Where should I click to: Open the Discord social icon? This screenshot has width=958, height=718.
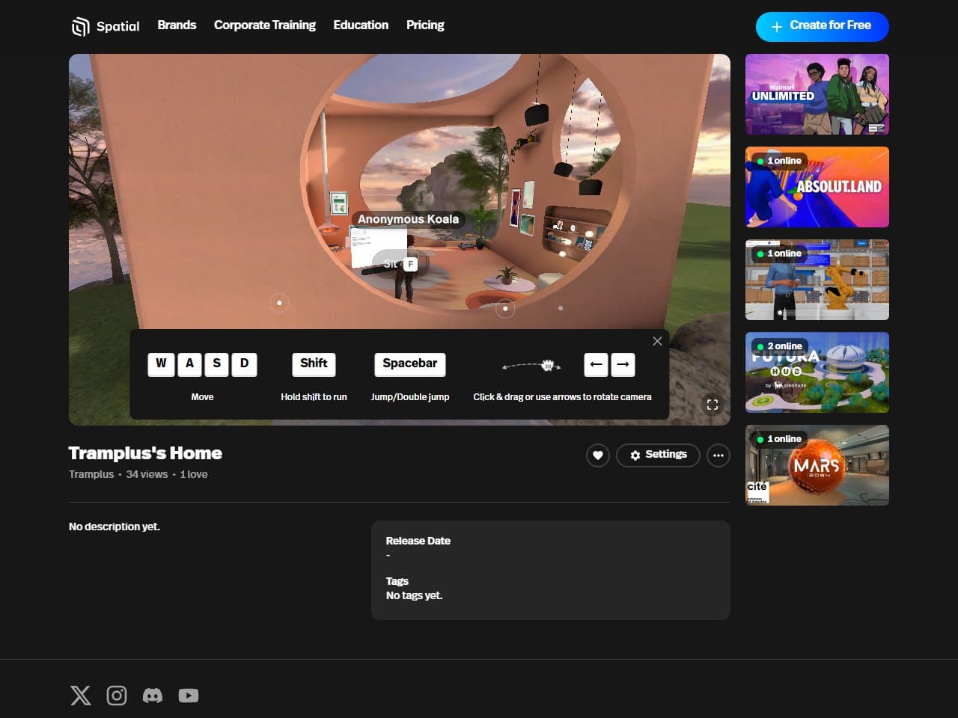pyautogui.click(x=153, y=696)
